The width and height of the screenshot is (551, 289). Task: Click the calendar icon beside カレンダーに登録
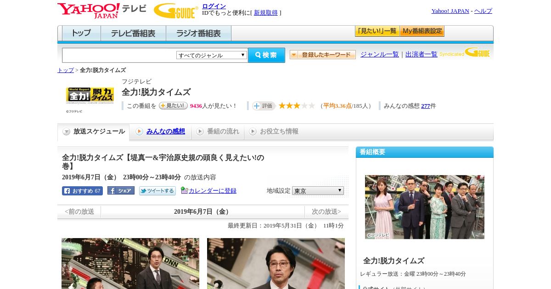coord(185,190)
